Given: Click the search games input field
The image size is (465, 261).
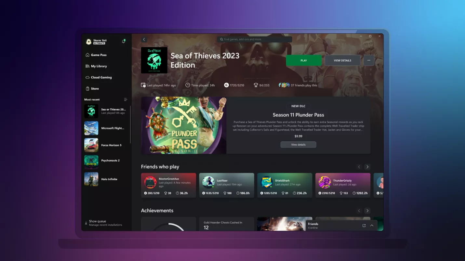Looking at the screenshot, I should coord(255,40).
